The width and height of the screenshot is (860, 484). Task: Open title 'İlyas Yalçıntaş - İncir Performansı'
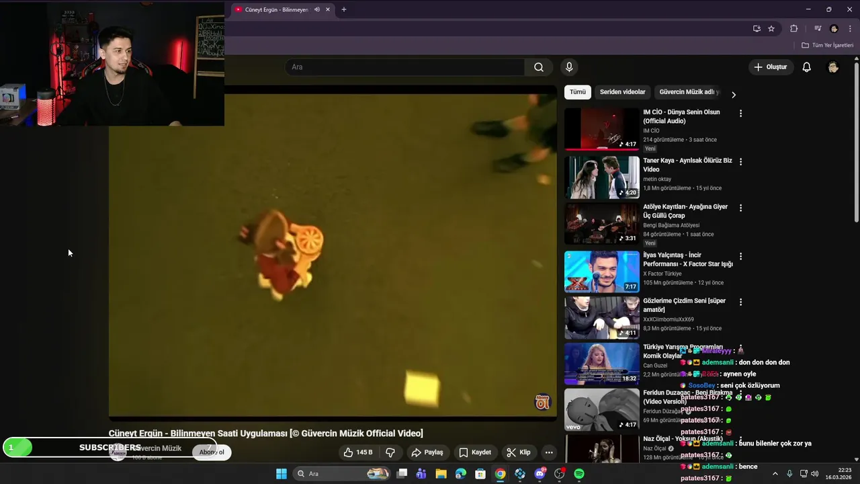click(x=688, y=259)
